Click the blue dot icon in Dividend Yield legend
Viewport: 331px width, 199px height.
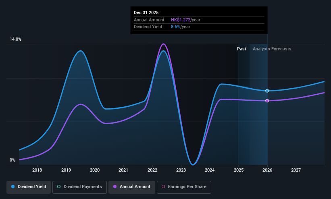[13, 187]
